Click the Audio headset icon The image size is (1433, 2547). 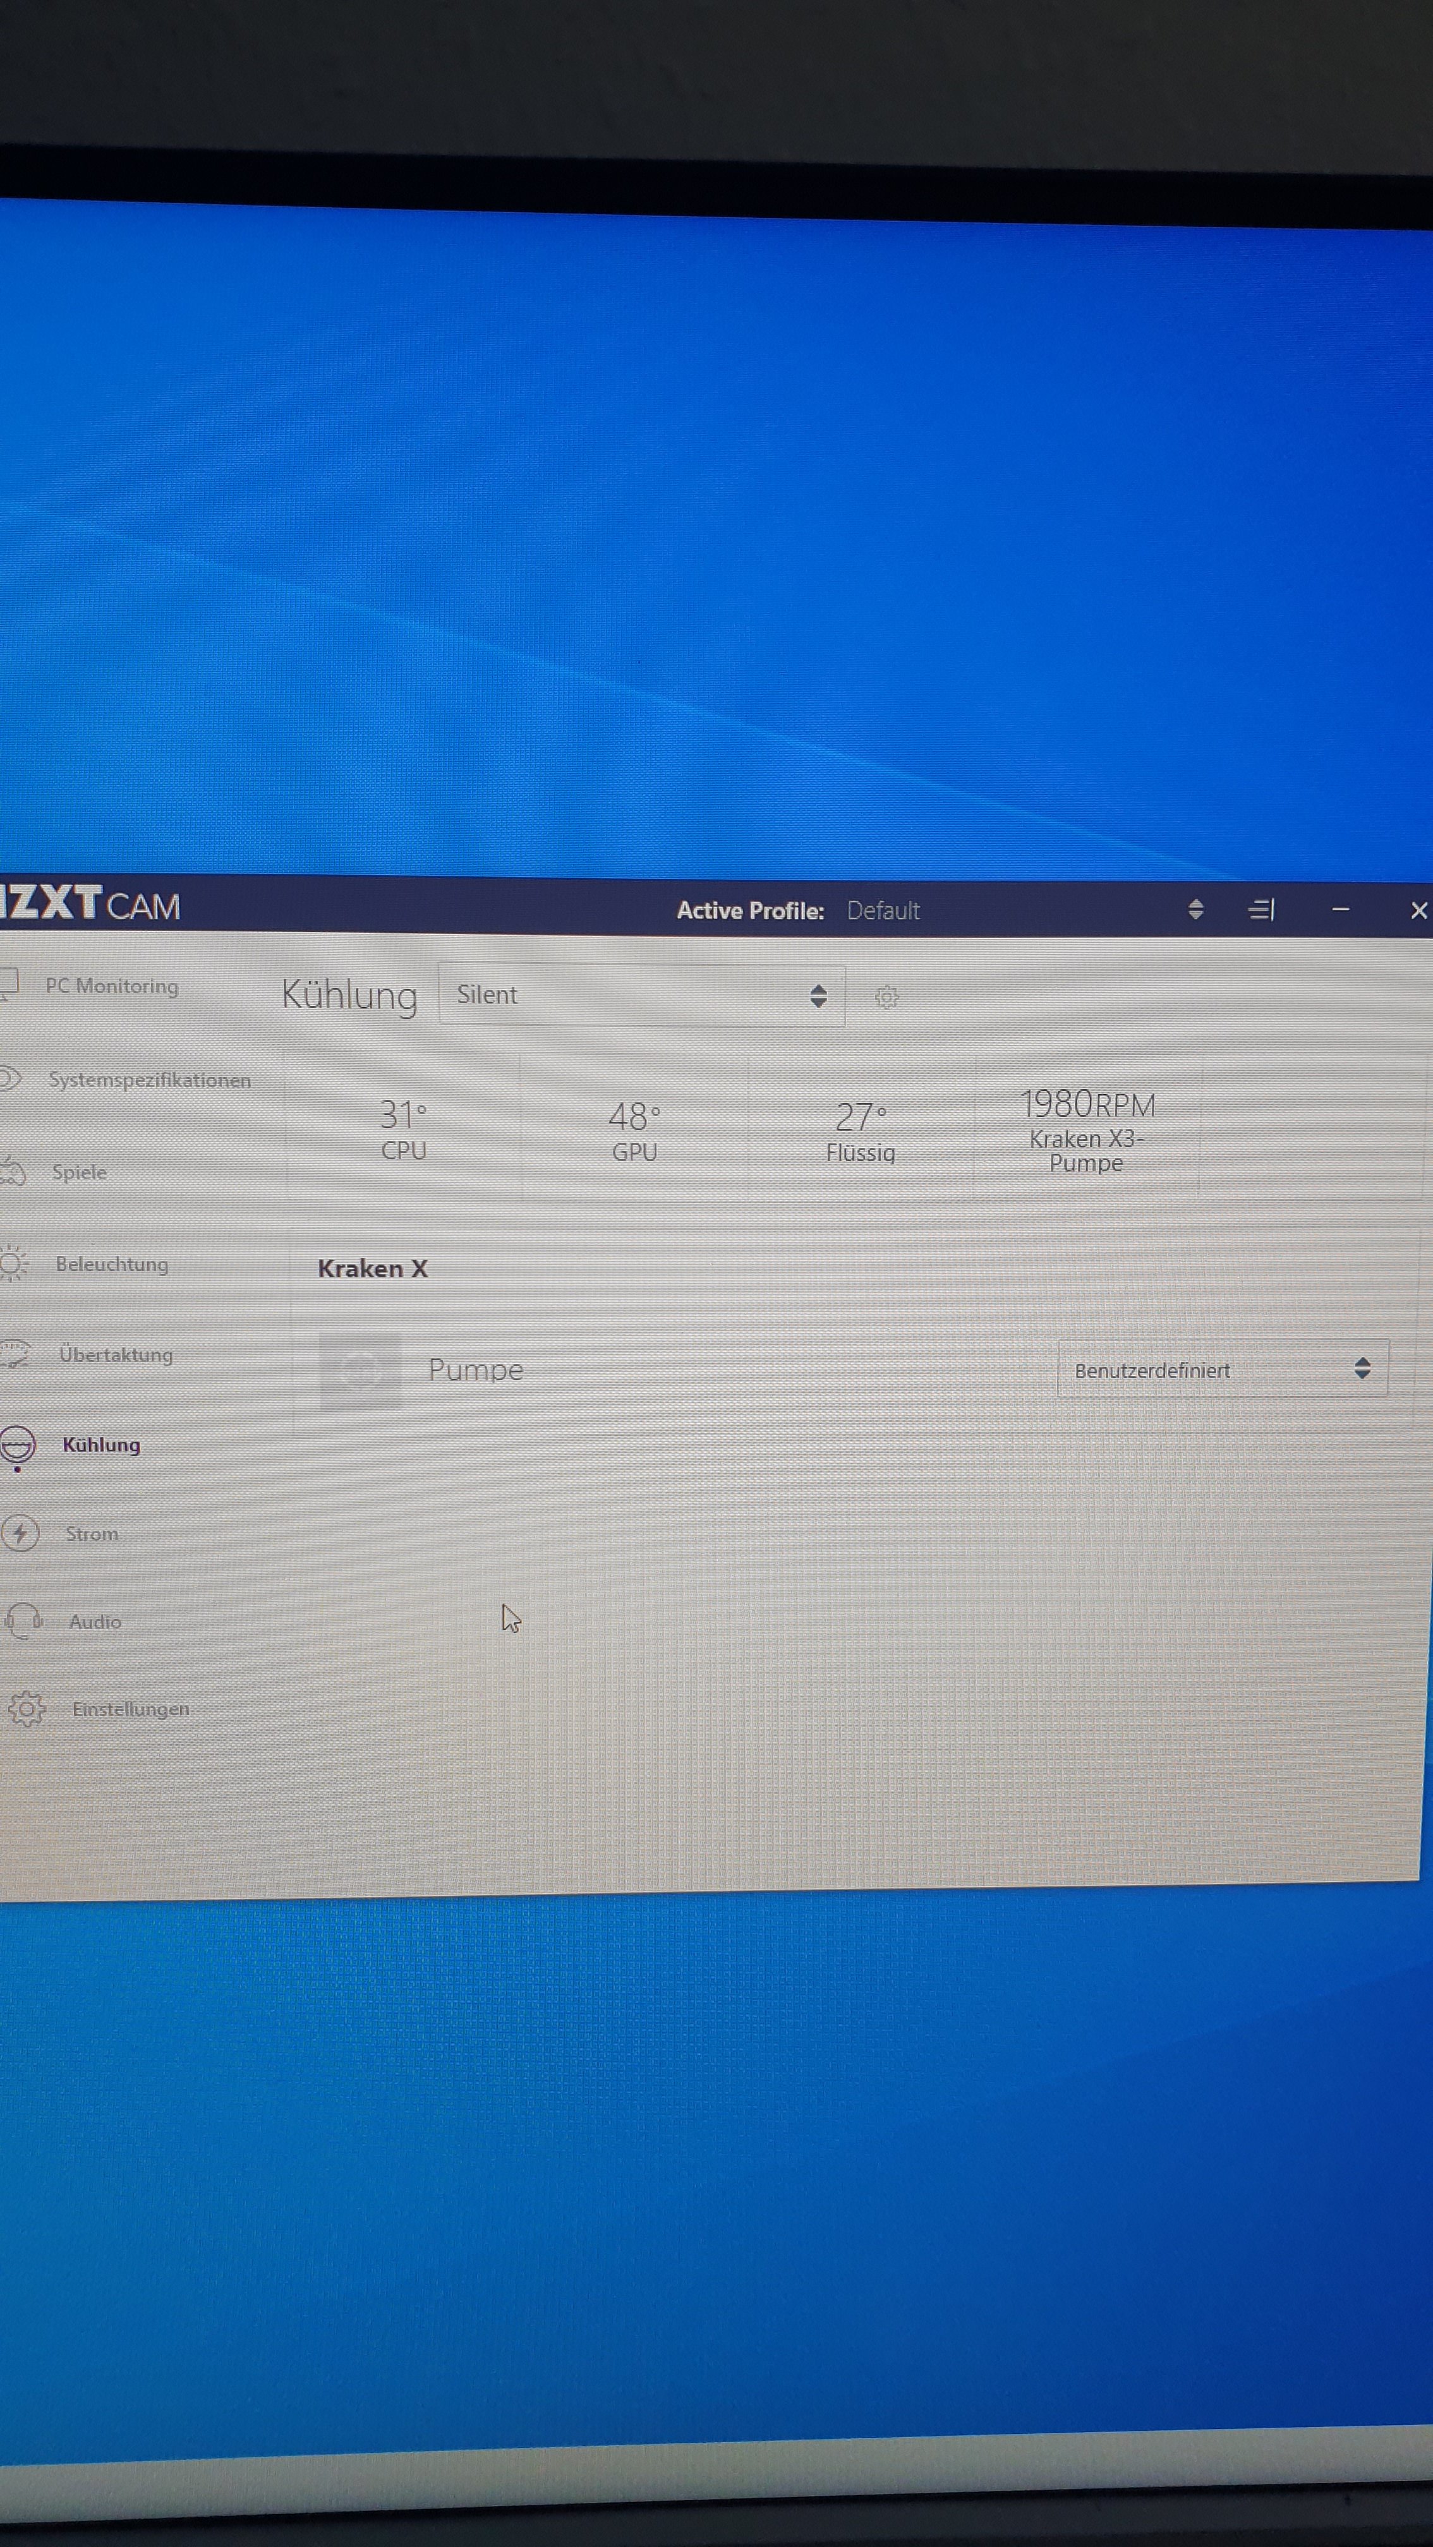point(24,1622)
